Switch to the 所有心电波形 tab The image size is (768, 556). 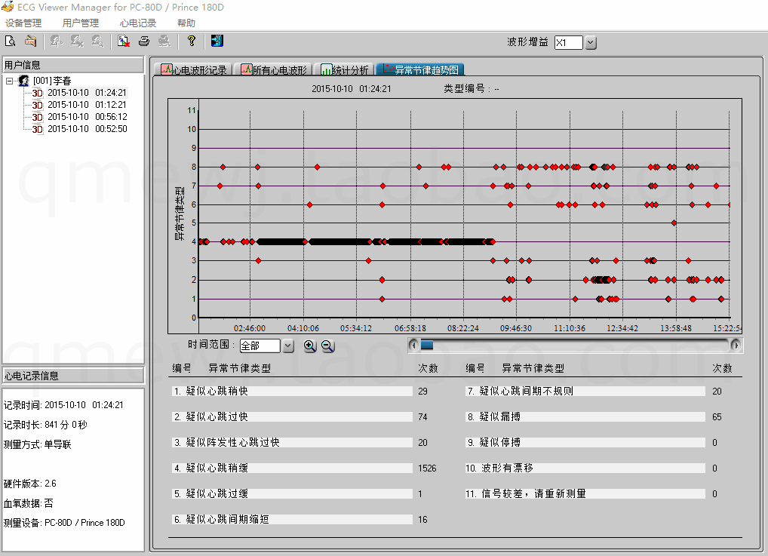click(274, 69)
